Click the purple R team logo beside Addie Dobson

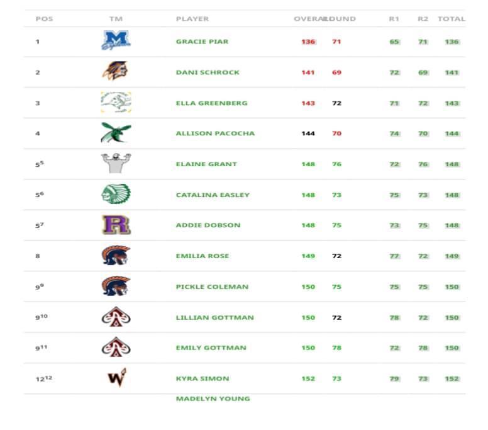coord(116,225)
